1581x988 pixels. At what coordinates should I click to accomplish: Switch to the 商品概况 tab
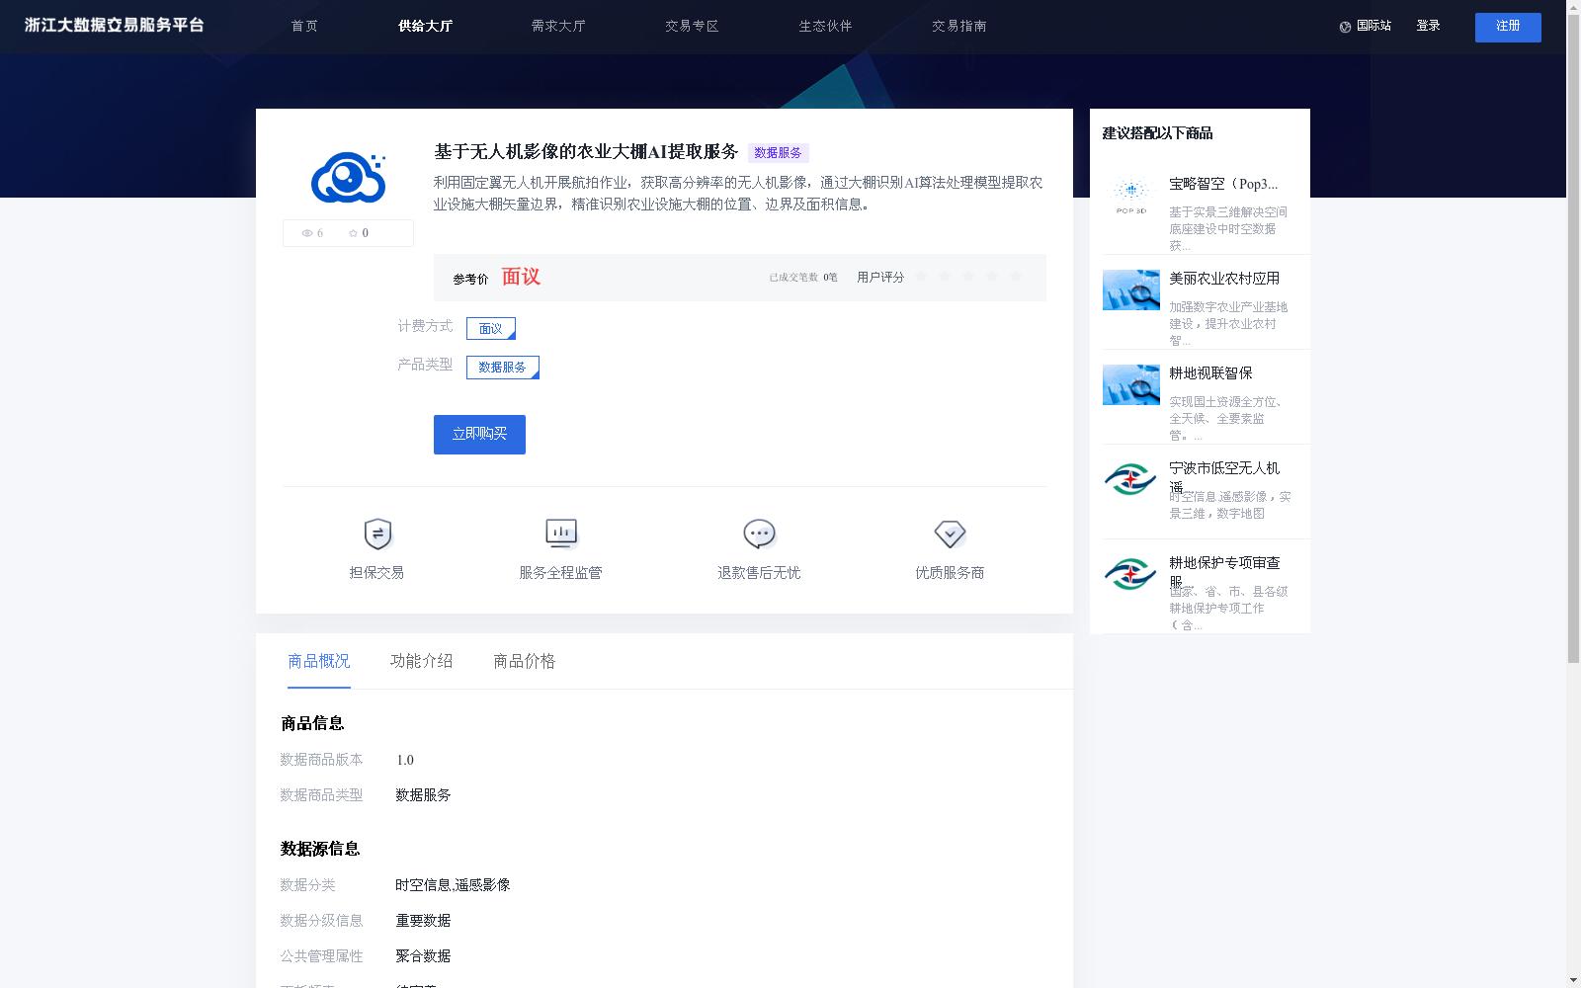319,661
